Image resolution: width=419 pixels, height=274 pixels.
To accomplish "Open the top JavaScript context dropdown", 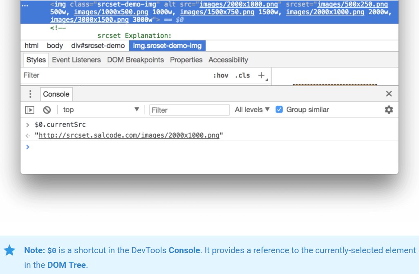I will [101, 110].
